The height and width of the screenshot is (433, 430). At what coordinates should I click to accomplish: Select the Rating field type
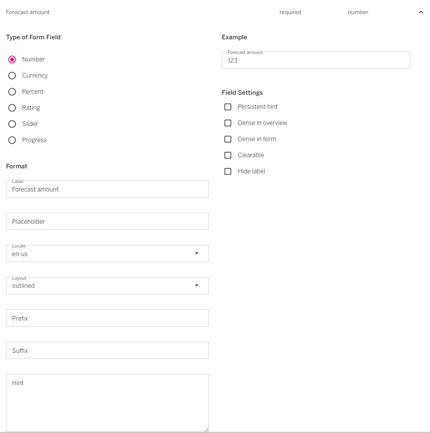(12, 108)
